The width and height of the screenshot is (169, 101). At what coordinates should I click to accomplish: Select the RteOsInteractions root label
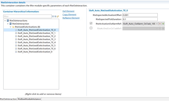(18, 21)
